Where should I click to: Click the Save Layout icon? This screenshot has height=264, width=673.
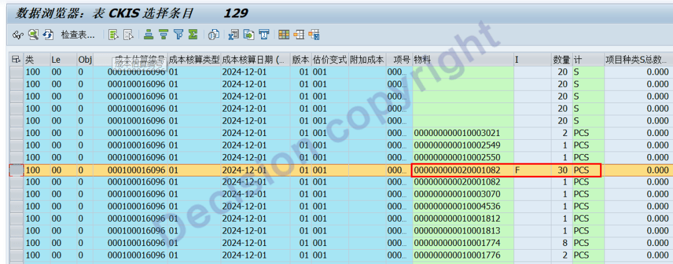pyautogui.click(x=314, y=35)
